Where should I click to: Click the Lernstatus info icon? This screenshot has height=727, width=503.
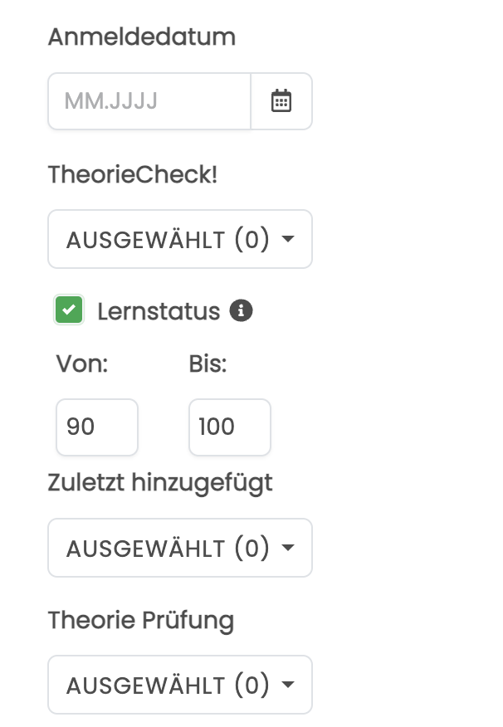[241, 310]
